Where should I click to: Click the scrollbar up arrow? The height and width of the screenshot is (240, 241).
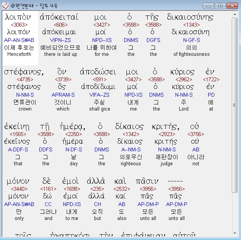click(x=235, y=14)
